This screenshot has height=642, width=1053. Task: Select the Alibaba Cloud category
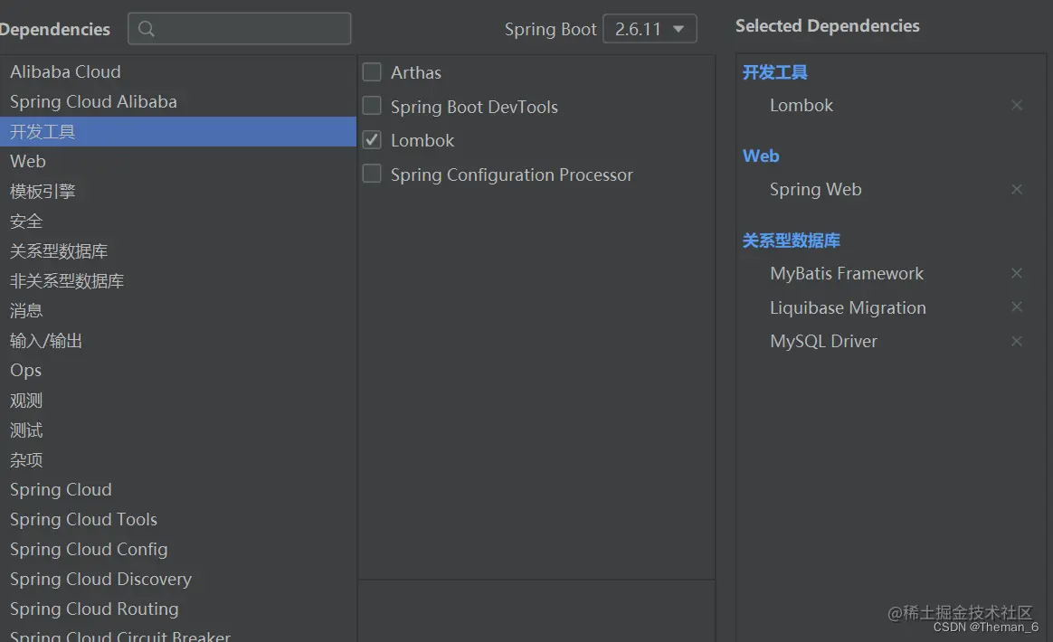(178, 71)
